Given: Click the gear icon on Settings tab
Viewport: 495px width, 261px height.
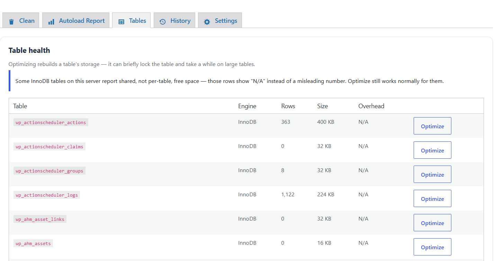Looking at the screenshot, I should 207,22.
